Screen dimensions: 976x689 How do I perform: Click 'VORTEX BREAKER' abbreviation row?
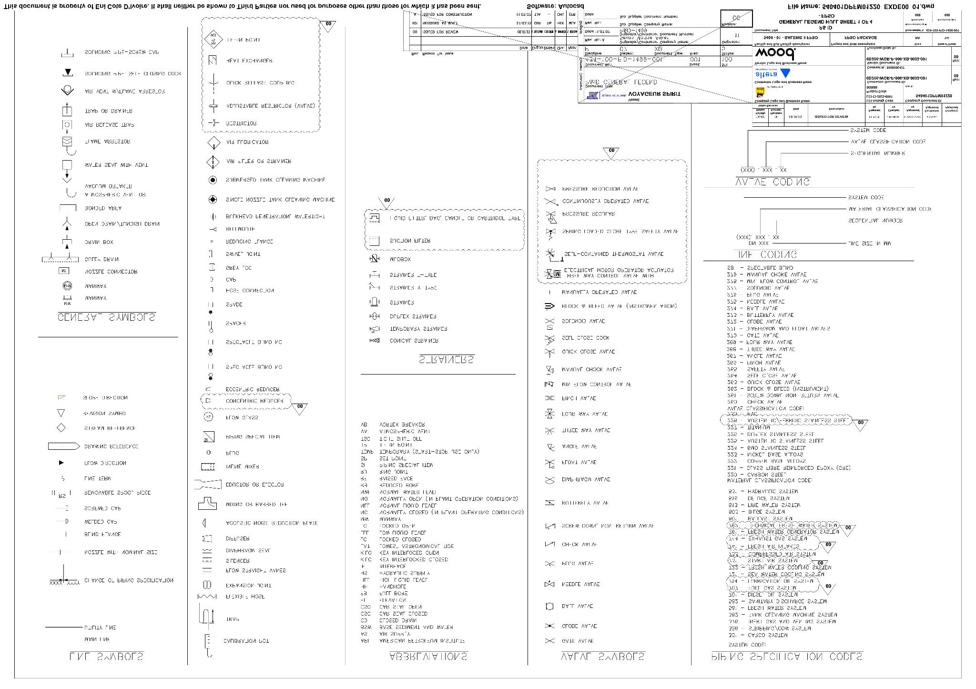tap(393, 424)
